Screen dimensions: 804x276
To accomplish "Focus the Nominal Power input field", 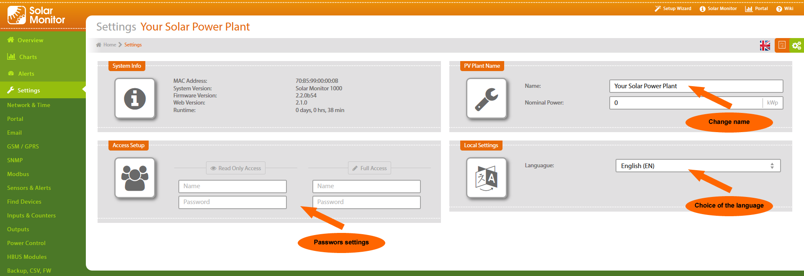I will 685,103.
